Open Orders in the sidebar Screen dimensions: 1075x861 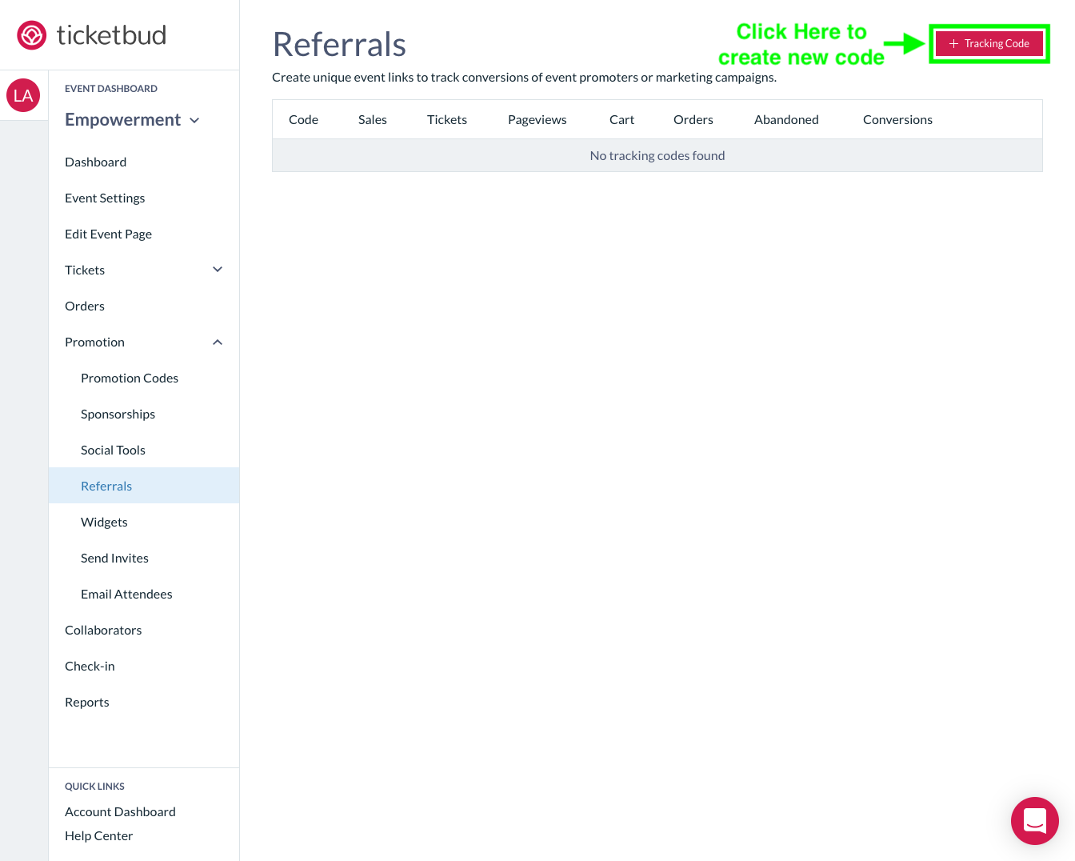point(85,306)
